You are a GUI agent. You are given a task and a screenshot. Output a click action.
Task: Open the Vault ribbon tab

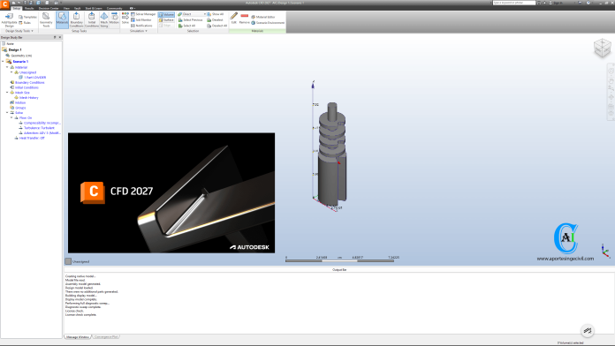click(77, 8)
